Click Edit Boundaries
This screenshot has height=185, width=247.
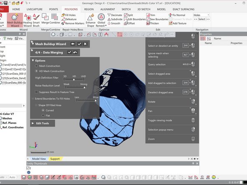(135, 19)
